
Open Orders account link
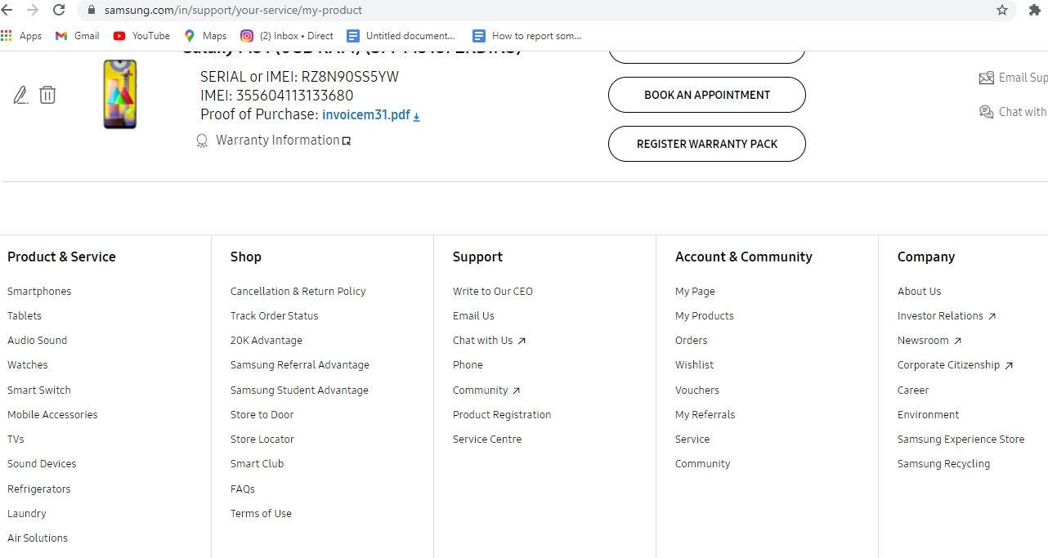tap(692, 341)
